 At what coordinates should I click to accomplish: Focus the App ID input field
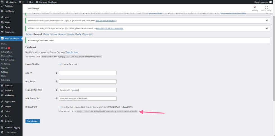[x=88, y=73]
